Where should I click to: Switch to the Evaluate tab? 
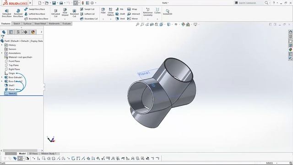point(66,23)
